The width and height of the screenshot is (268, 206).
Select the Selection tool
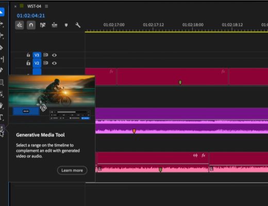point(2,12)
